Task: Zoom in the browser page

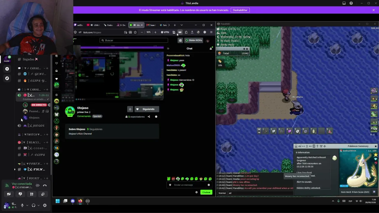Action: click(x=155, y=32)
